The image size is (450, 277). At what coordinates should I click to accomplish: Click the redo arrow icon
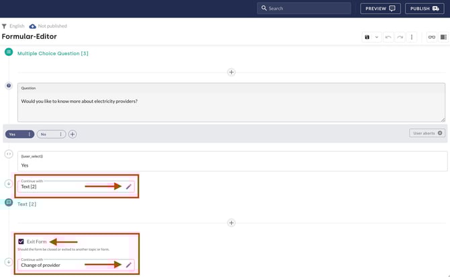[400, 37]
